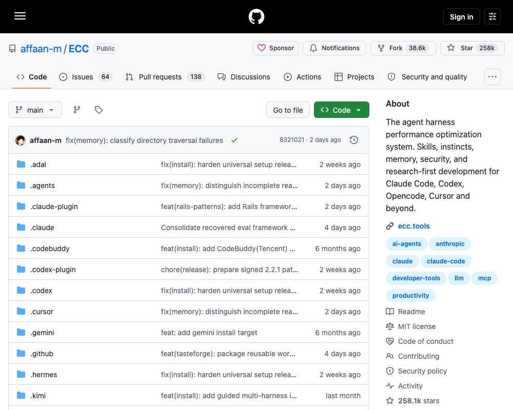Select the claude-code topic tag
Screen dimensions: 513x410
pyautogui.click(x=446, y=261)
